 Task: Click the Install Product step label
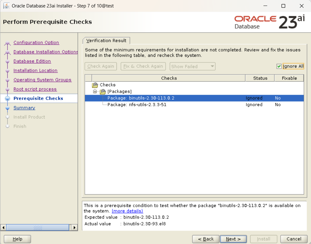(29, 117)
